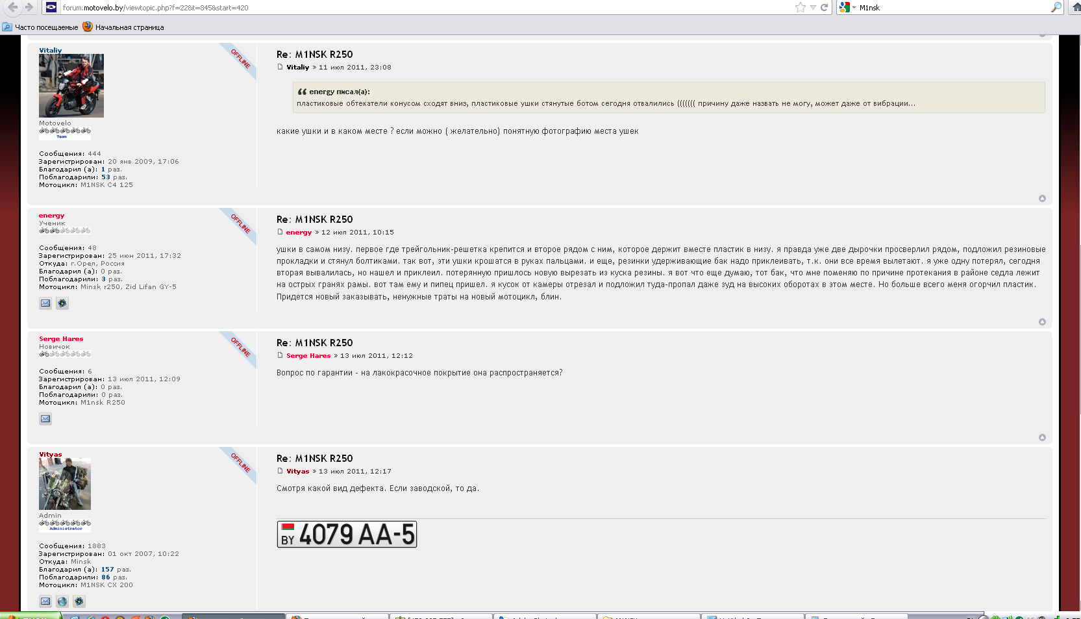
Task: Go back to the previous page
Action: point(12,7)
